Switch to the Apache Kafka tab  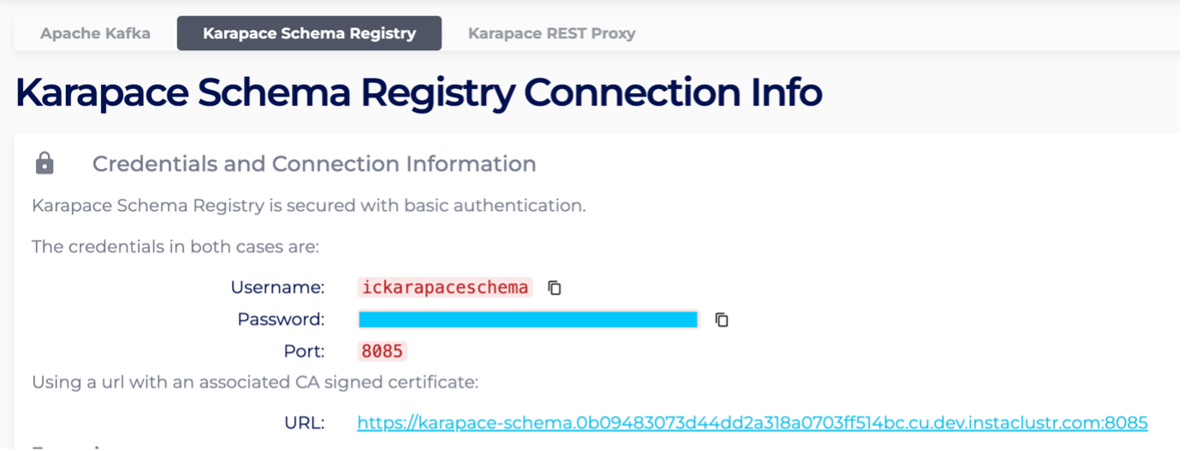pos(95,33)
